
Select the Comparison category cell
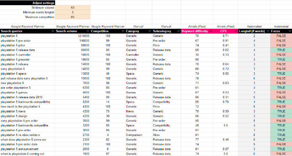(x=139, y=135)
